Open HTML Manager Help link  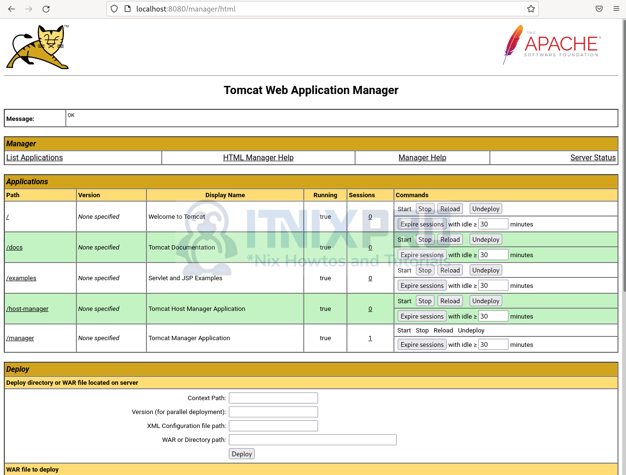click(258, 158)
